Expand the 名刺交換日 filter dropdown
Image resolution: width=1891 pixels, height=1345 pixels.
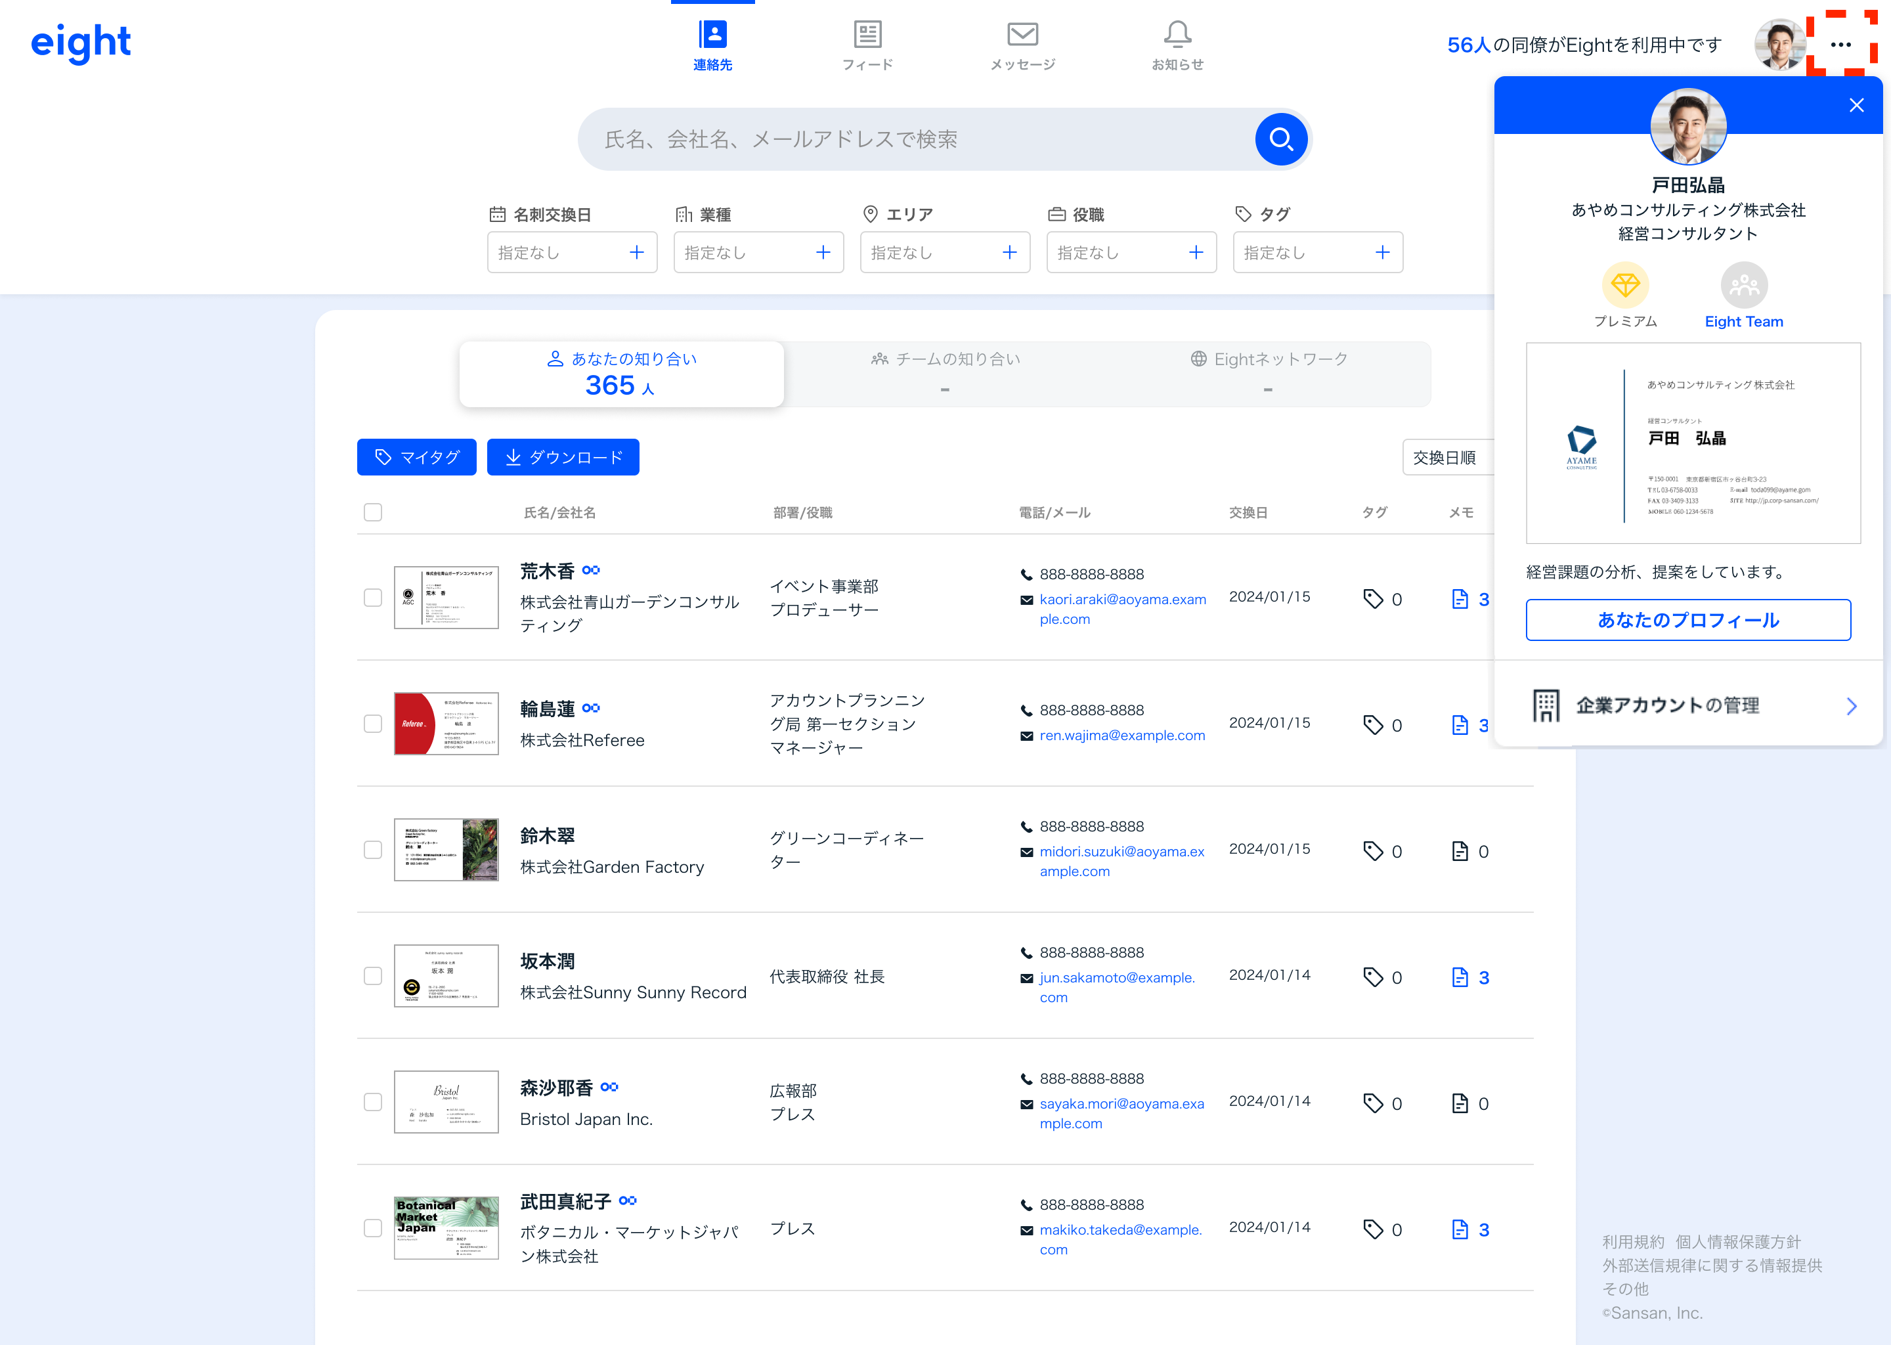point(571,253)
